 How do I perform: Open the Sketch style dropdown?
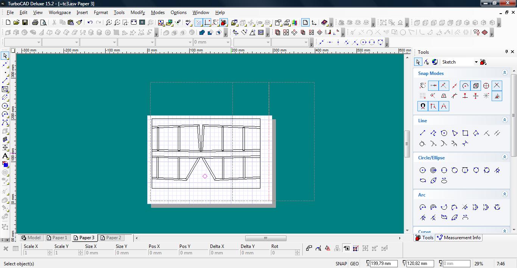click(476, 62)
